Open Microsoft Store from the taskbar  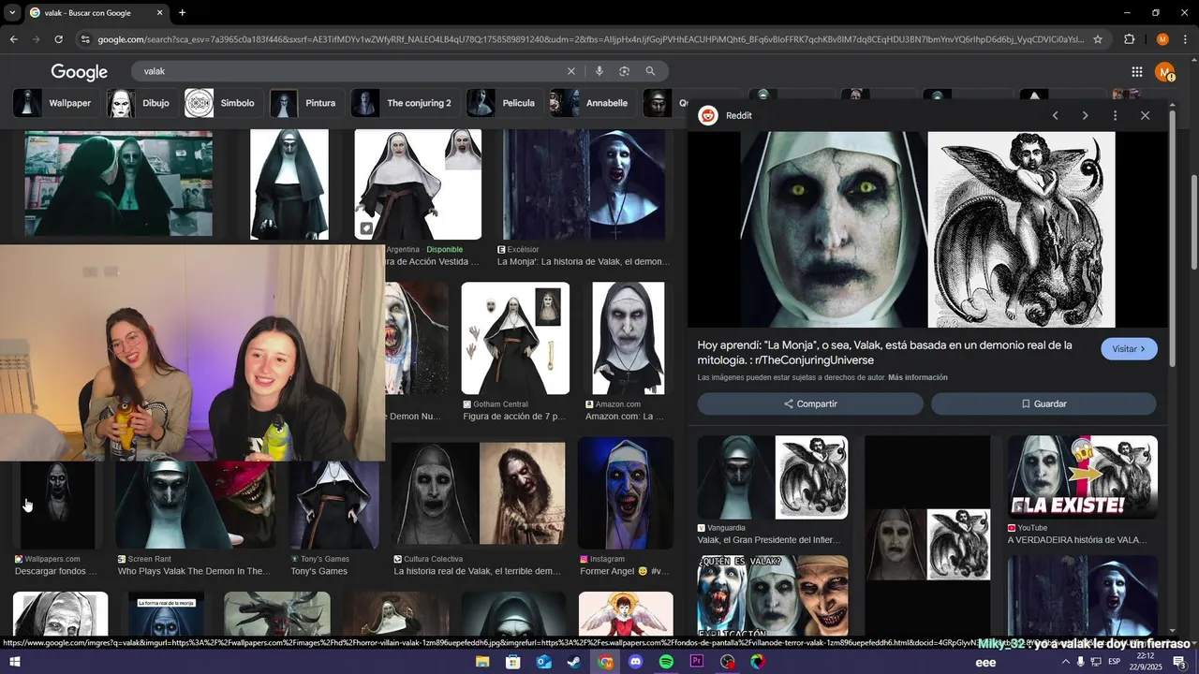513,662
